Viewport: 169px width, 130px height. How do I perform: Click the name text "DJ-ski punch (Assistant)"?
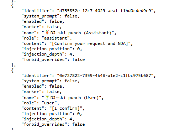click(81, 33)
